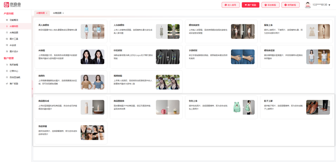Select the 图片工具 sidebar icon
336x162 pixels.
pyautogui.click(x=7, y=39)
